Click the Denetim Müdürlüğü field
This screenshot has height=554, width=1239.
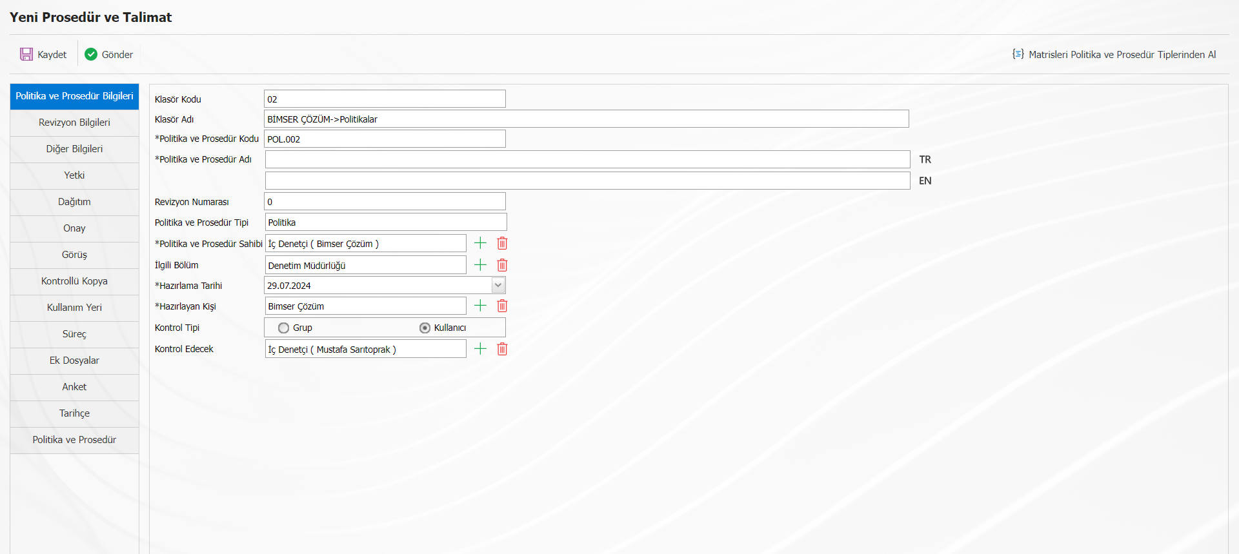click(365, 265)
